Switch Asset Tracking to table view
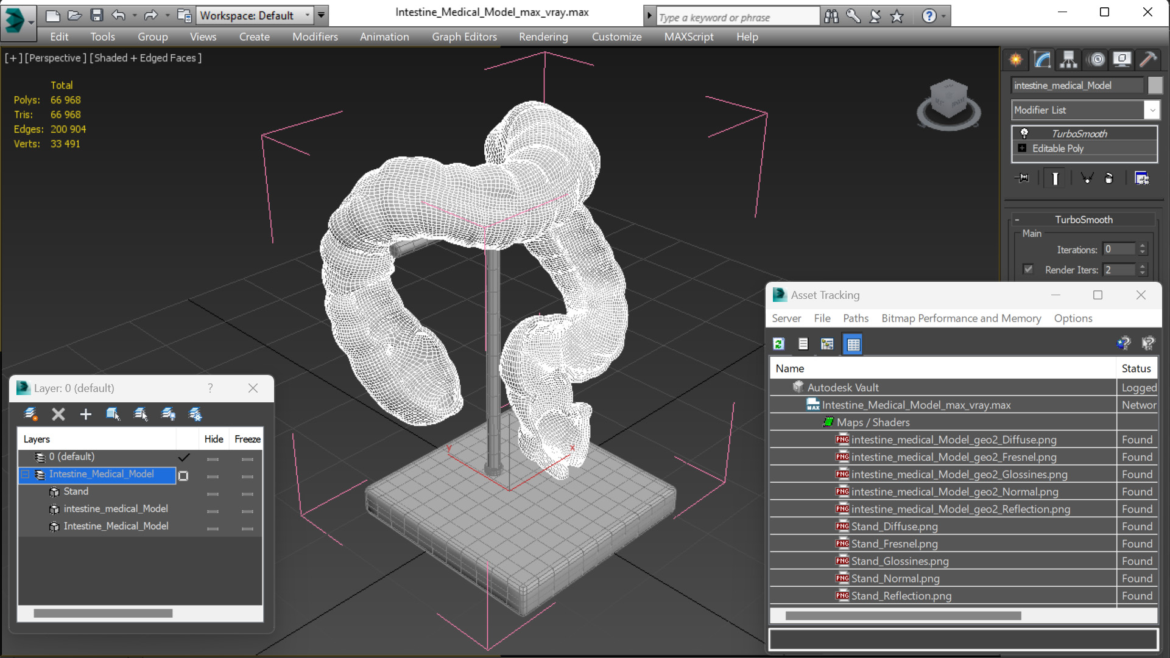1170x658 pixels. click(853, 344)
